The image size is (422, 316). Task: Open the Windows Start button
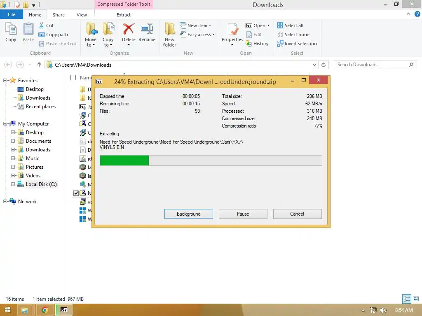[x=7, y=310]
